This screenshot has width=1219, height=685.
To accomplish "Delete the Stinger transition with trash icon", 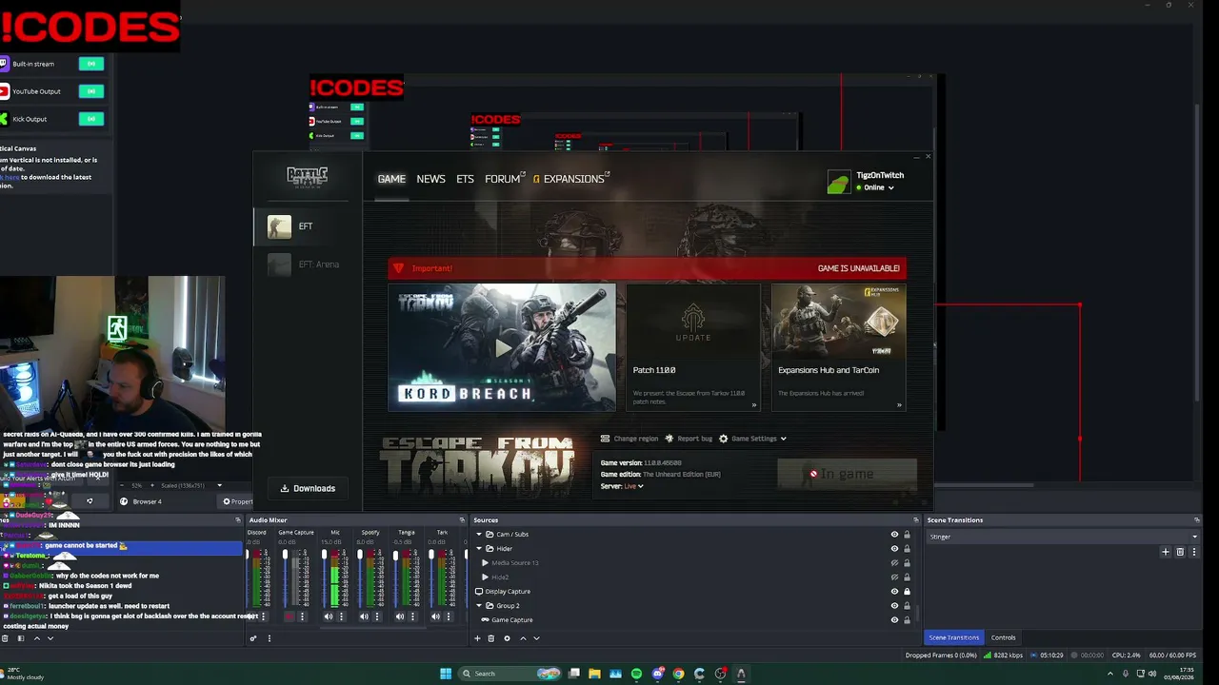I will (x=1180, y=552).
